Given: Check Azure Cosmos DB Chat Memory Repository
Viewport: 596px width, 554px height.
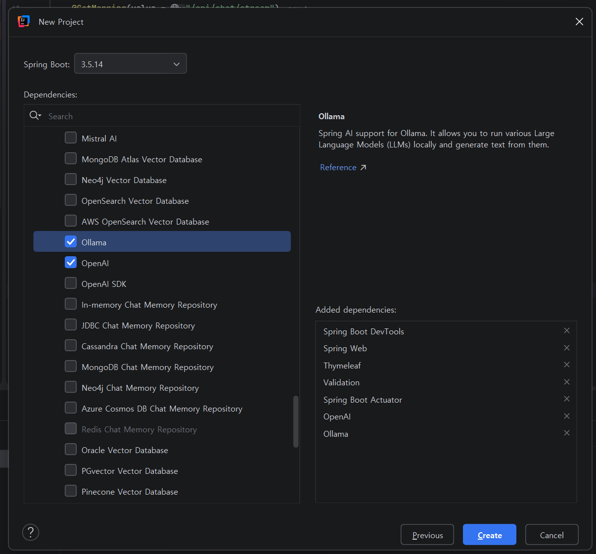Looking at the screenshot, I should click(71, 408).
